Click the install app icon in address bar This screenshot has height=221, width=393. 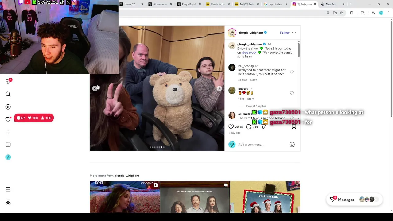(x=335, y=13)
